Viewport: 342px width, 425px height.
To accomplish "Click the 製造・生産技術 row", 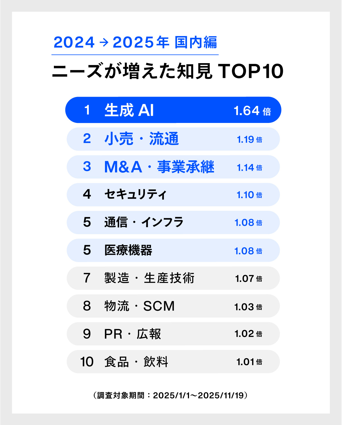I will (x=173, y=278).
